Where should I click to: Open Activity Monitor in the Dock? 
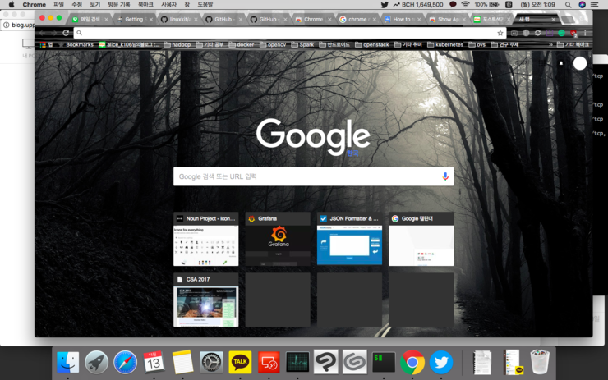point(297,362)
